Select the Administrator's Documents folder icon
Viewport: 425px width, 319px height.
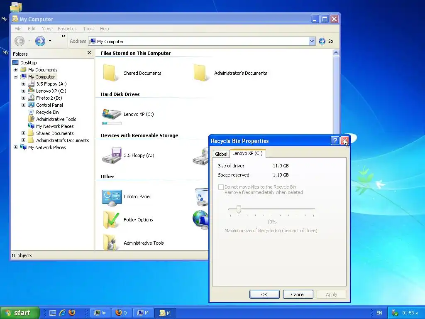pyautogui.click(x=201, y=73)
